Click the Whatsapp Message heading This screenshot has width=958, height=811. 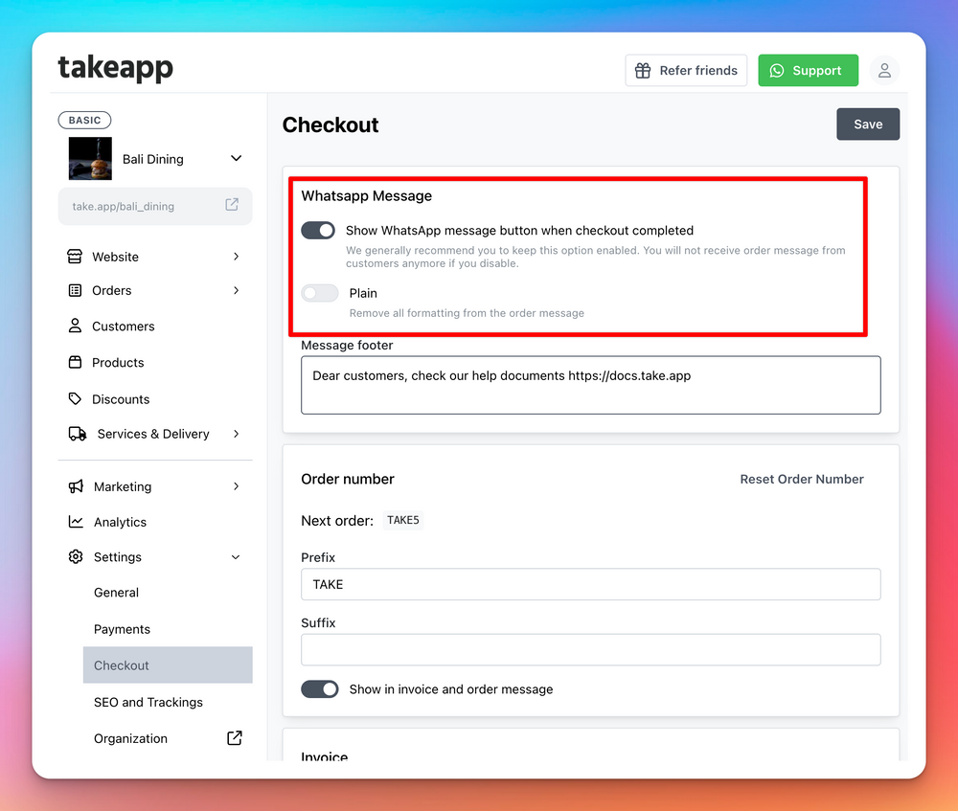[x=366, y=196]
